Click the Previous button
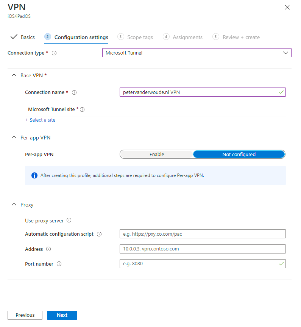This screenshot has width=301, height=327. 25,315
